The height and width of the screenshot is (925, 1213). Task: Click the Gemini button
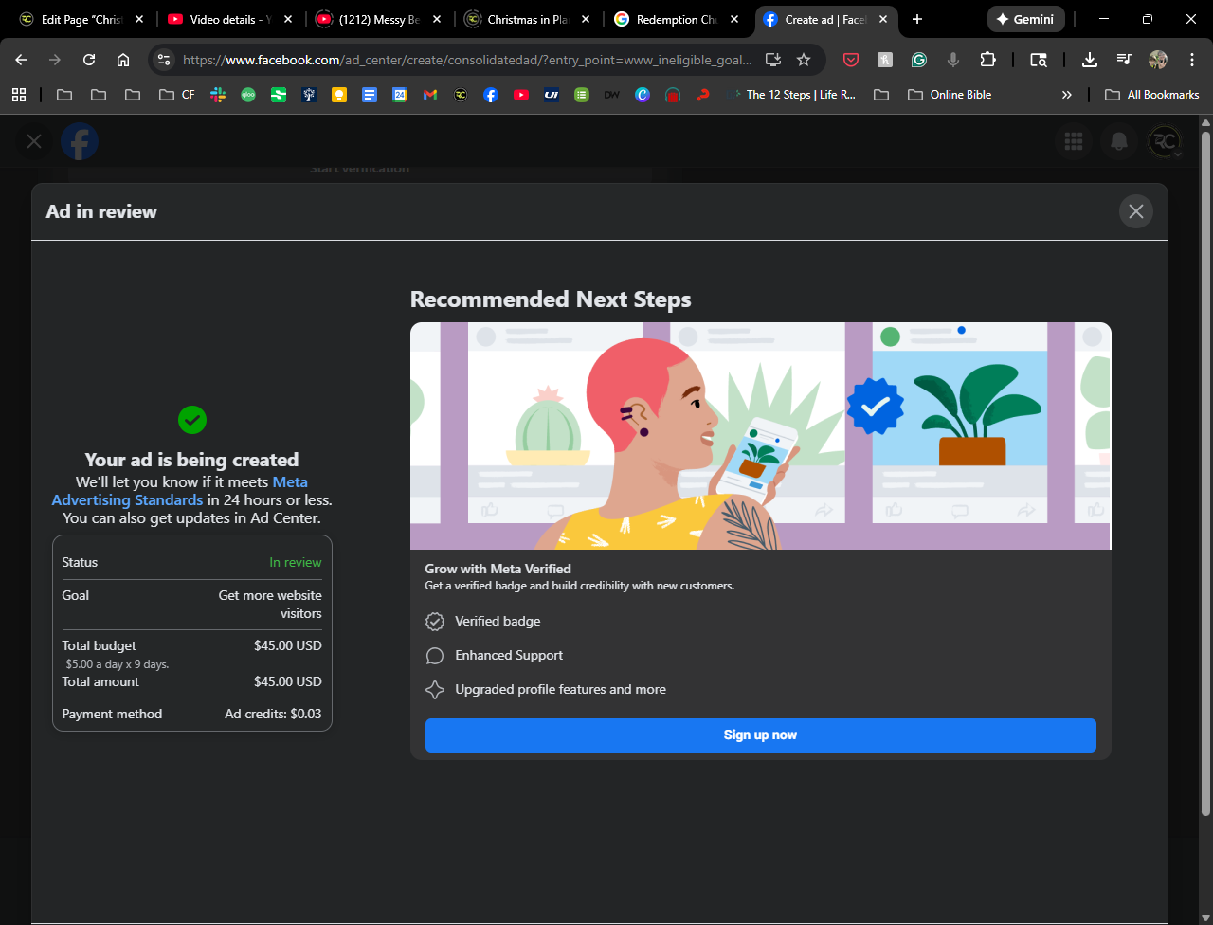tap(1025, 19)
